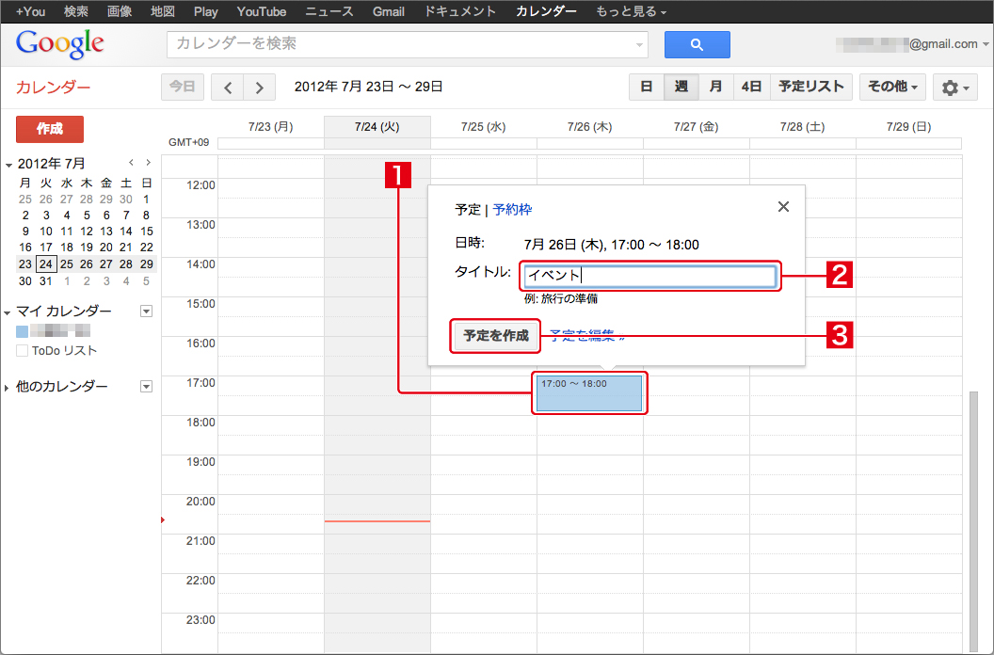Focus the タイトル input field
The image size is (994, 655).
pos(649,276)
